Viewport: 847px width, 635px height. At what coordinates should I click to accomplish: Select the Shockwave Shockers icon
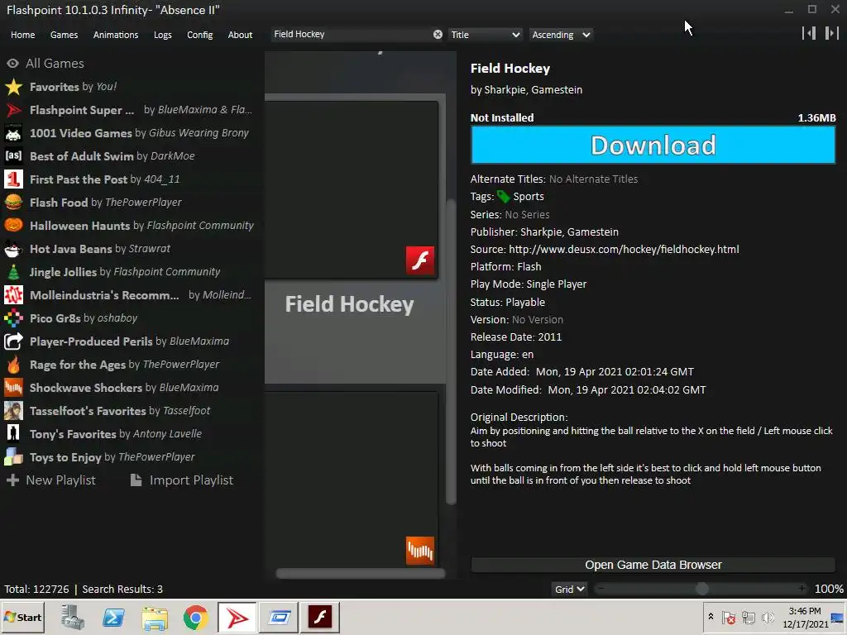(x=13, y=388)
